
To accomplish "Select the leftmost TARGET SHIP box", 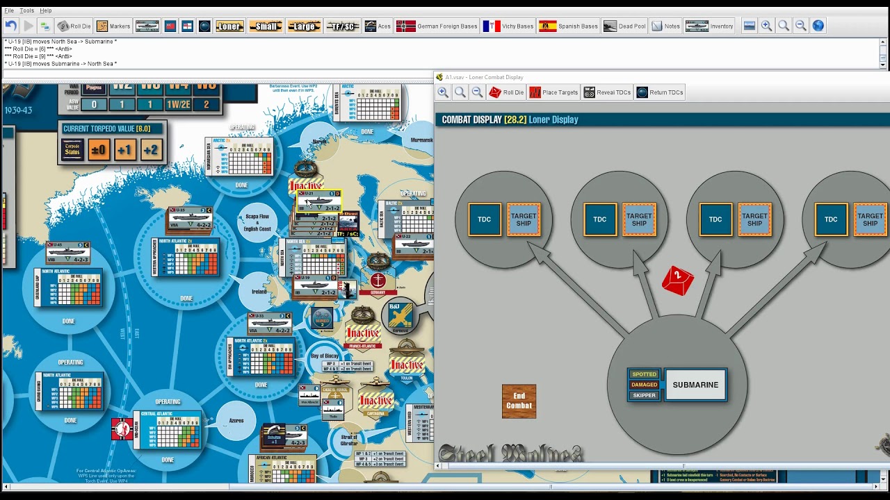I will (524, 219).
